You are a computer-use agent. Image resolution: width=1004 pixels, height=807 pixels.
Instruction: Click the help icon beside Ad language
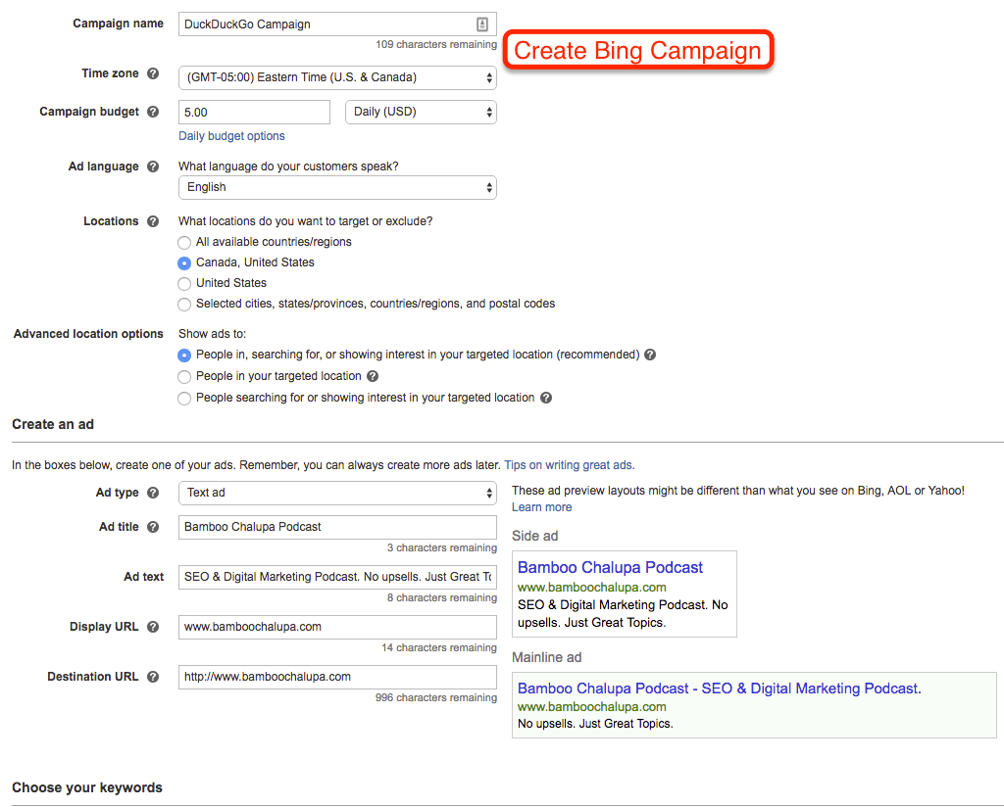click(152, 166)
